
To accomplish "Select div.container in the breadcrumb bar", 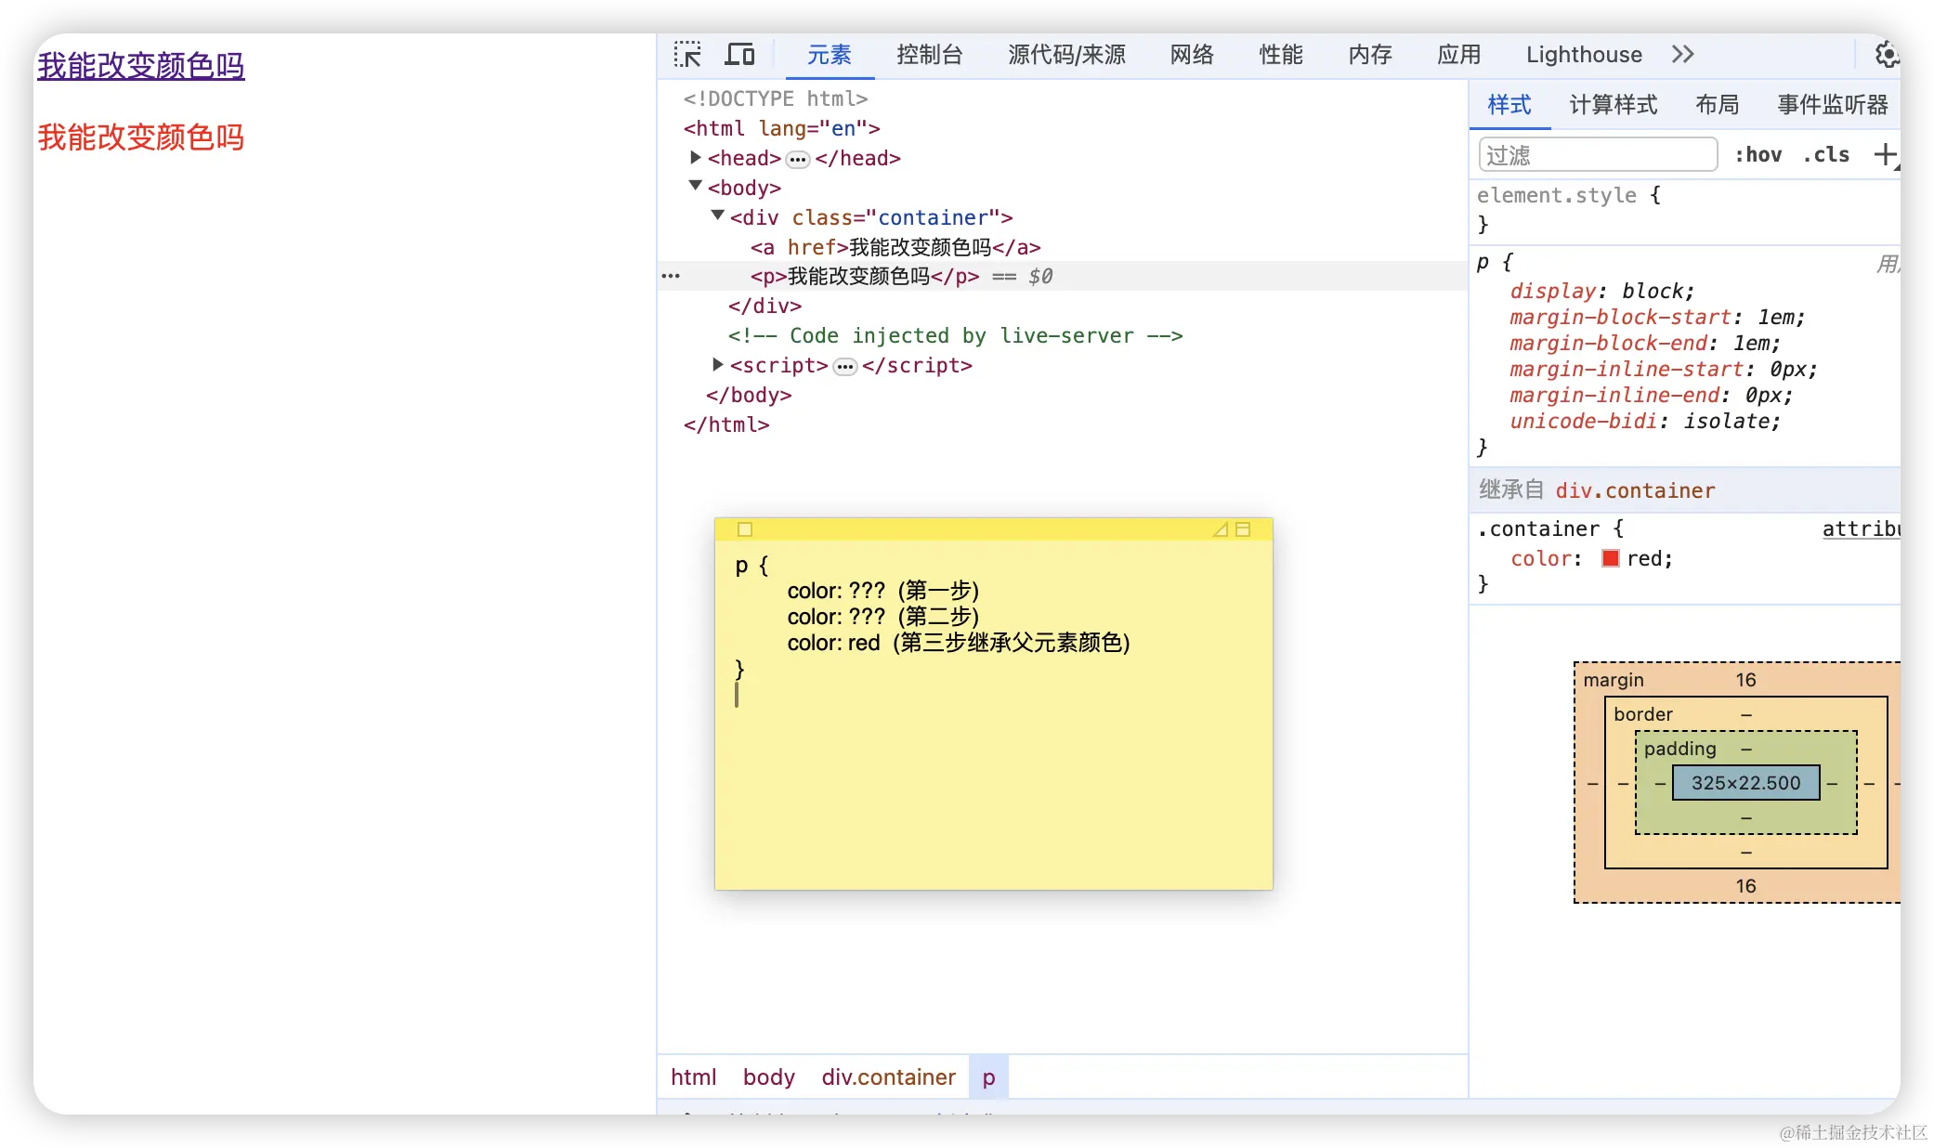I will pyautogui.click(x=888, y=1077).
